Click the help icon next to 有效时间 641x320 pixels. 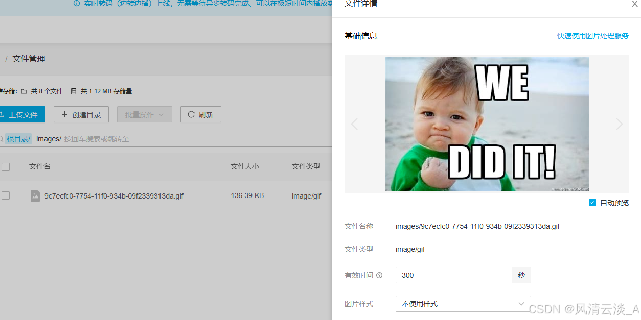[x=379, y=275]
